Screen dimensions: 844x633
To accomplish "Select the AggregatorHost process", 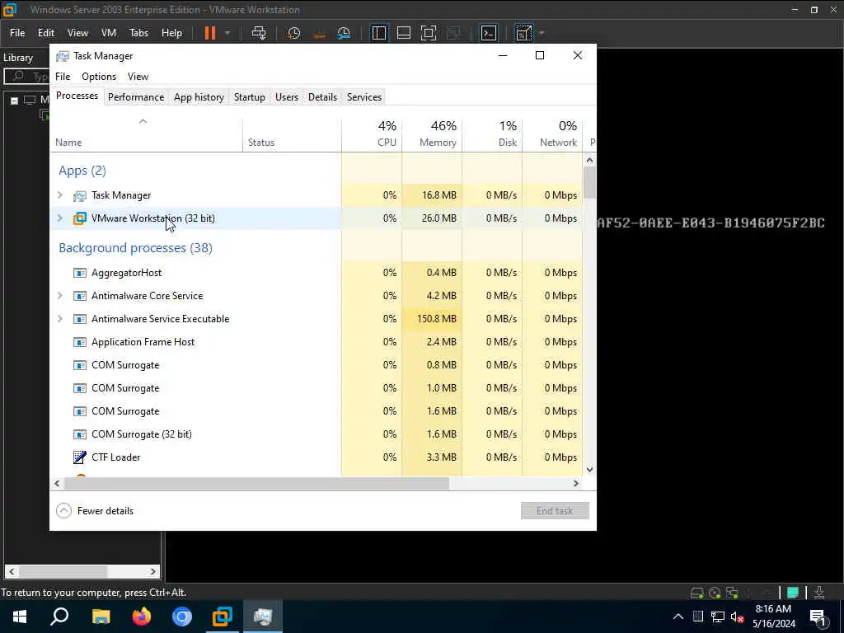I will pos(316,272).
